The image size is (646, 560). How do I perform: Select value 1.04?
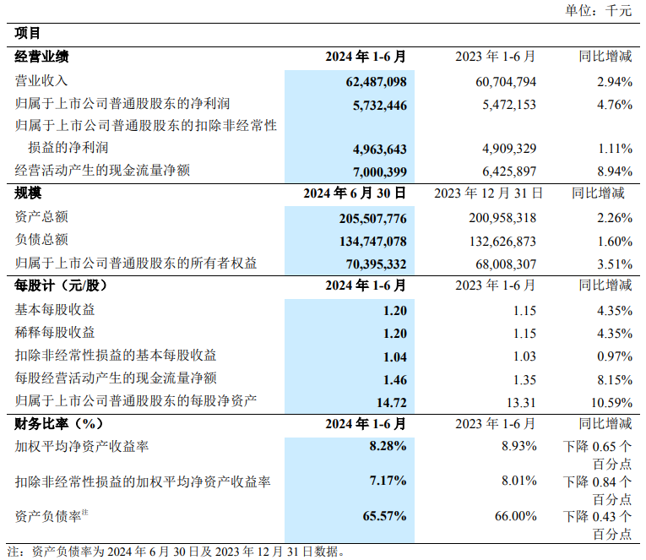394,356
